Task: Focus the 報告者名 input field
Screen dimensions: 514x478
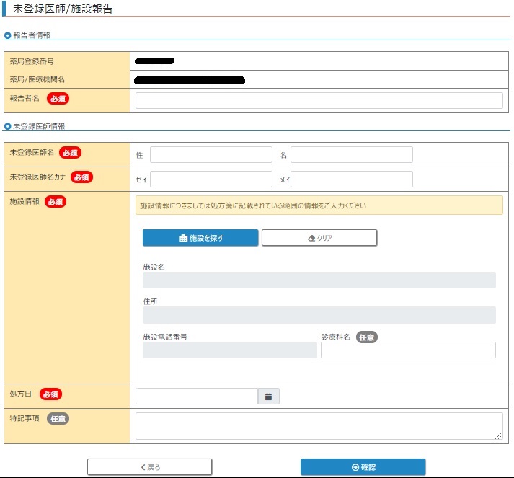Action: pyautogui.click(x=319, y=100)
